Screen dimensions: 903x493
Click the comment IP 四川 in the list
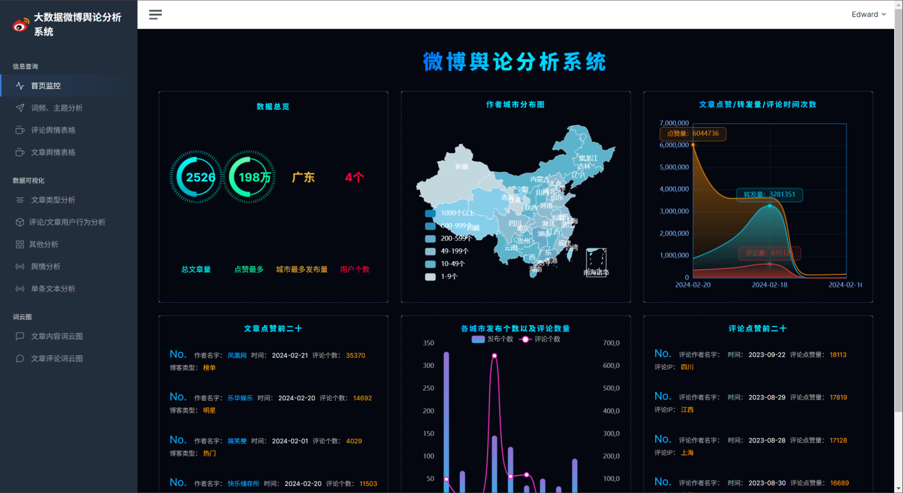[x=687, y=367]
